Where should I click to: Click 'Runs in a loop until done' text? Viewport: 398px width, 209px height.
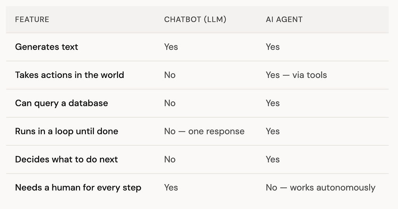click(66, 131)
